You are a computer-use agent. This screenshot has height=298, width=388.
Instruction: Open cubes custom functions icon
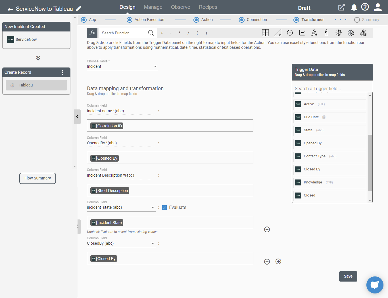click(x=363, y=33)
